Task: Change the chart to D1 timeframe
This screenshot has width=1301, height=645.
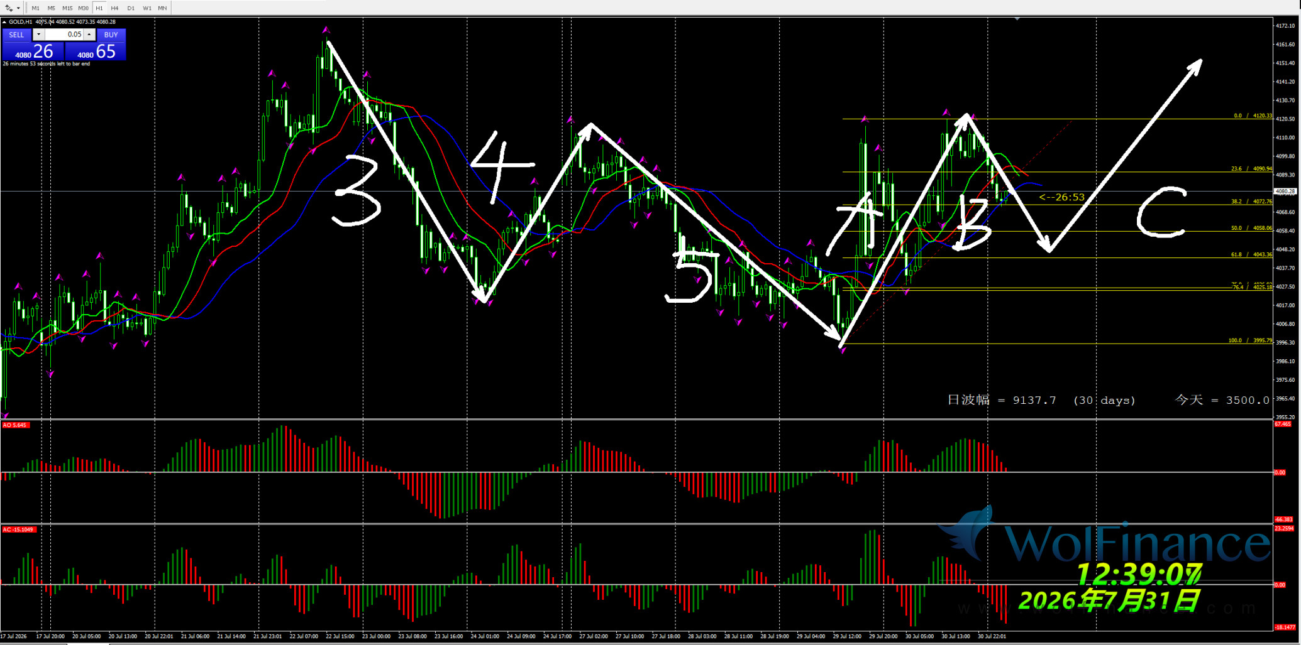Action: coord(131,8)
